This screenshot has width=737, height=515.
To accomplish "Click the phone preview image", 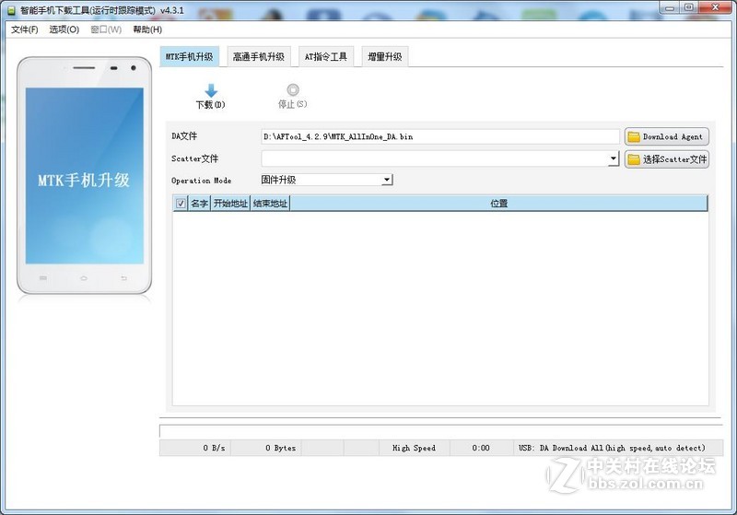I will [85, 176].
